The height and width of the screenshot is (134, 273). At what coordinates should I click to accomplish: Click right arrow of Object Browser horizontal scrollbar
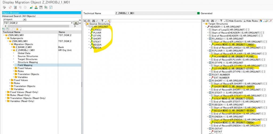pos(75,26)
